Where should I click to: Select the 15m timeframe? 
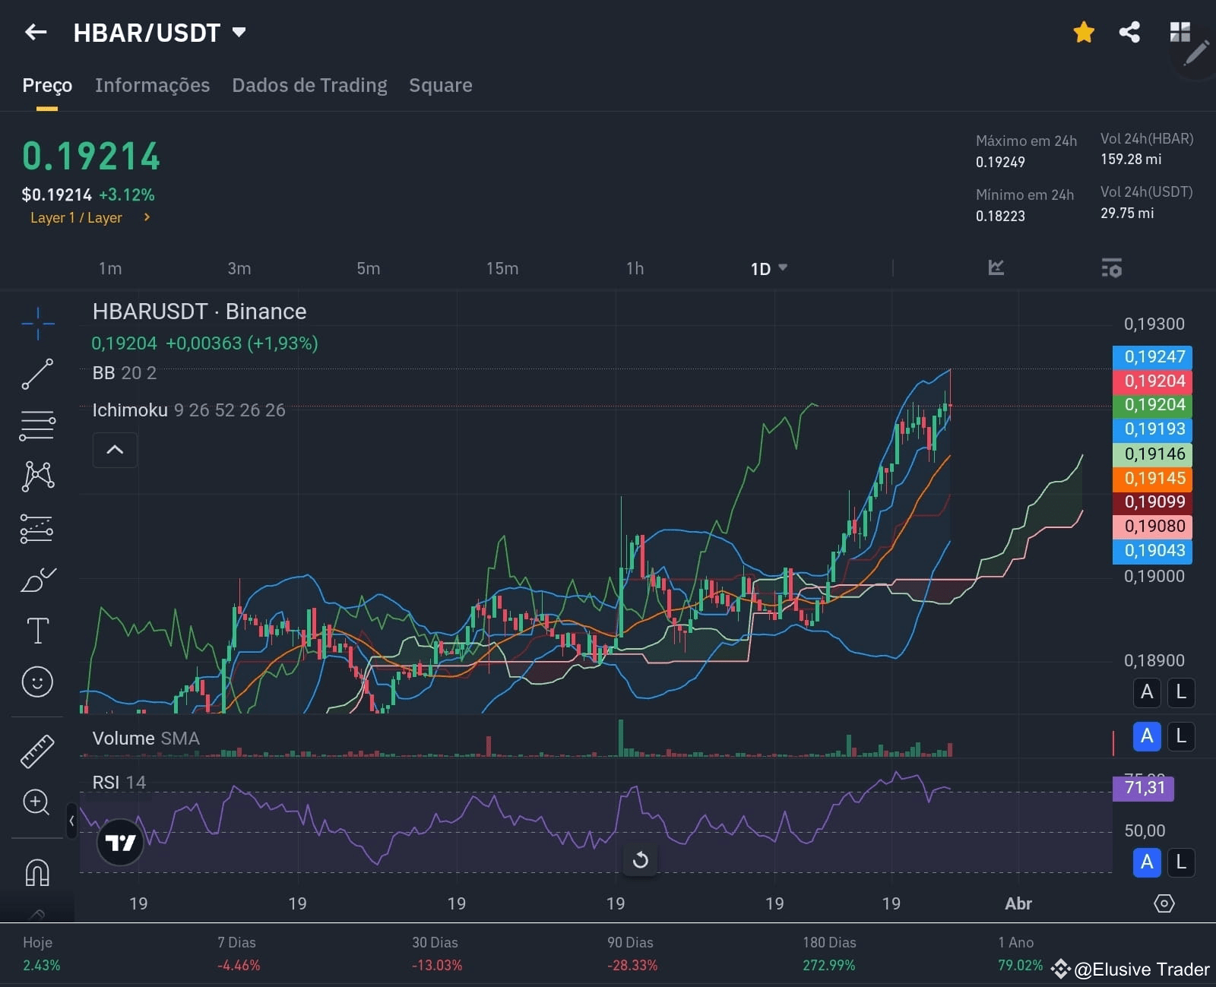pos(502,268)
